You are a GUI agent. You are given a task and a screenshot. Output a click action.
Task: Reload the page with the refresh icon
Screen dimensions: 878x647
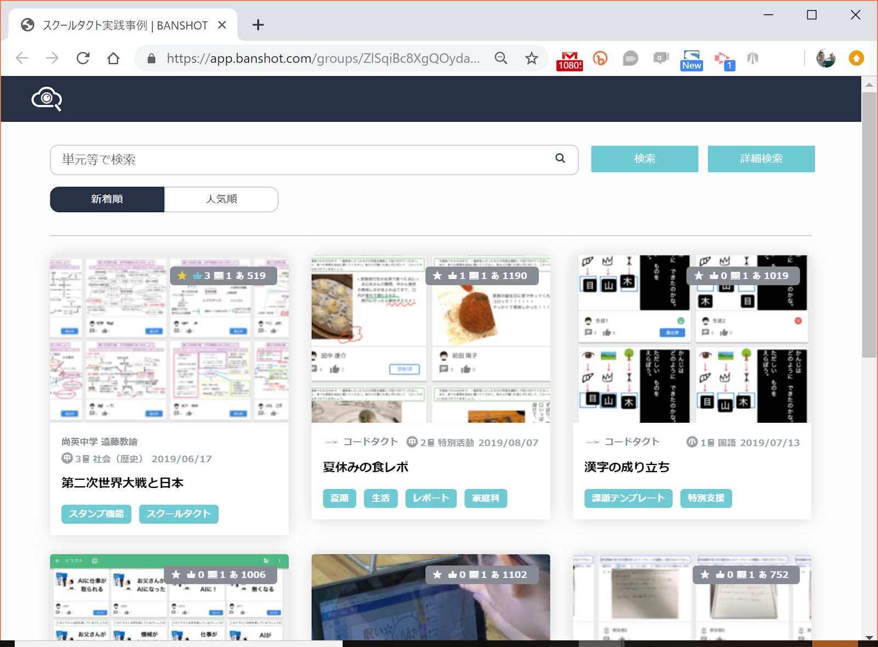(x=83, y=58)
